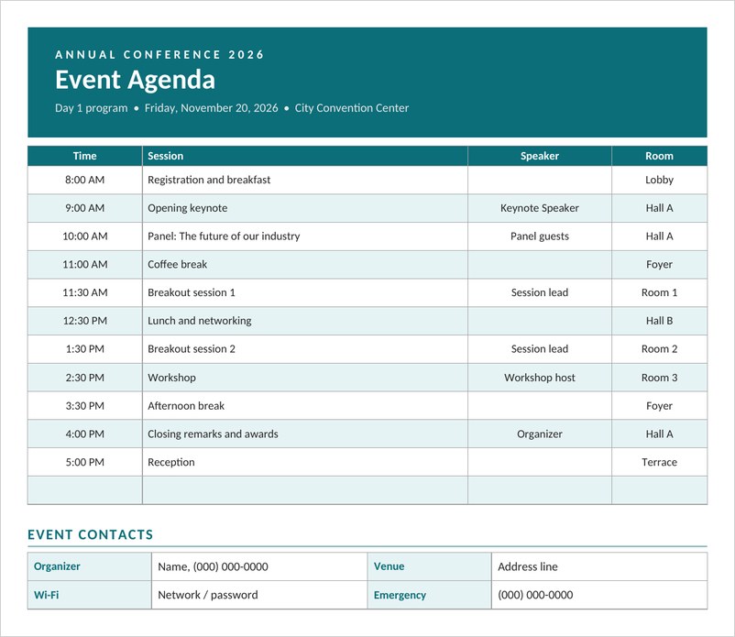Screen dimensions: 735x637
Task: Click the '12:30 PM' time cell
Action: [85, 321]
